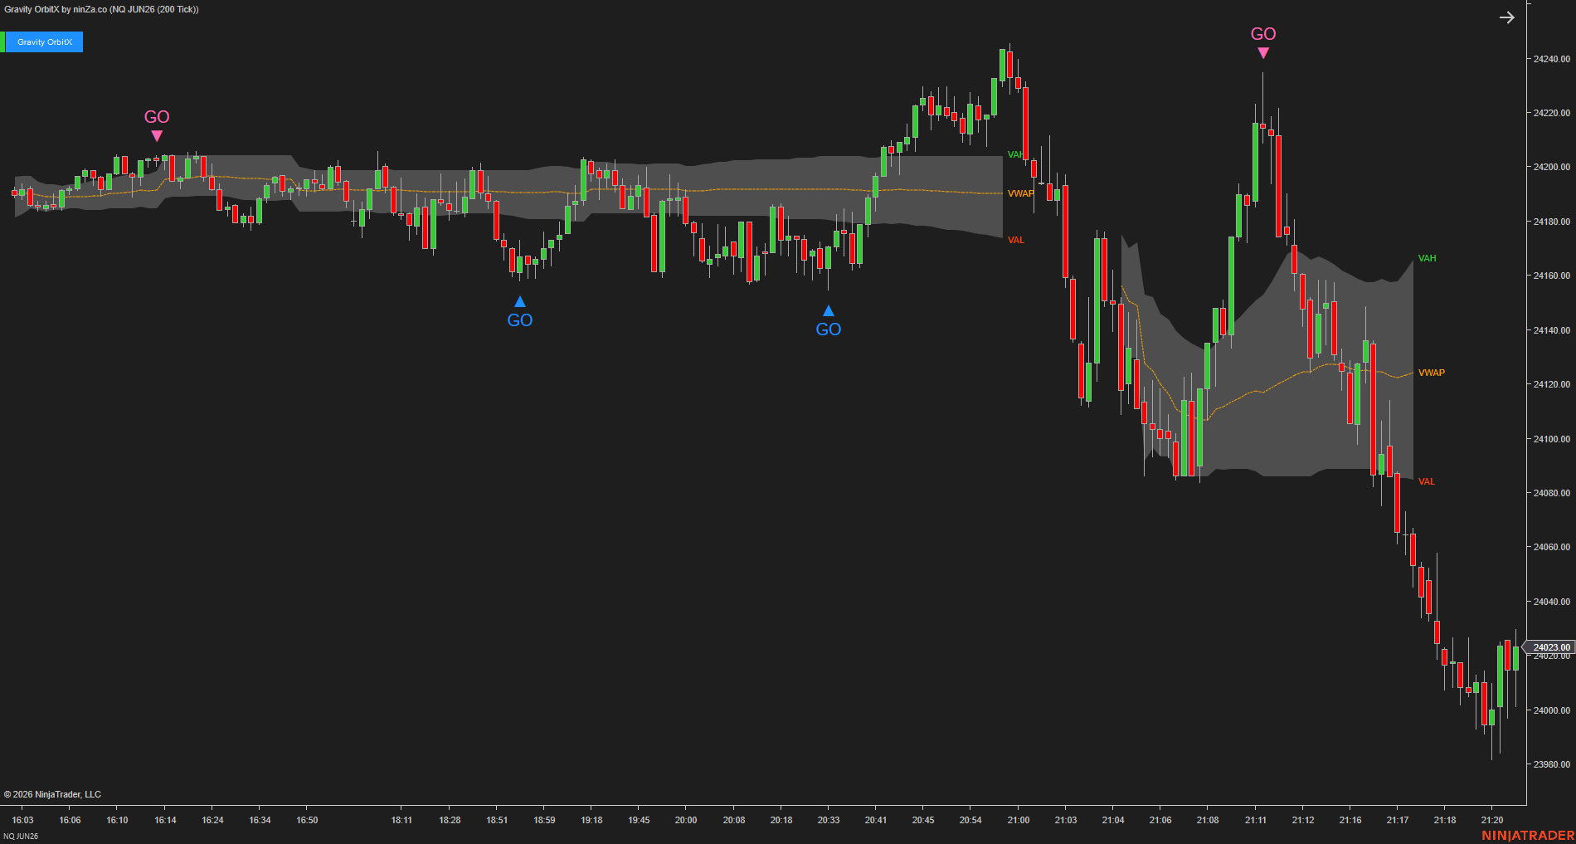Viewport: 1576px width, 844px height.
Task: Click the Gravity OrbitX indicator button
Action: click(x=44, y=42)
